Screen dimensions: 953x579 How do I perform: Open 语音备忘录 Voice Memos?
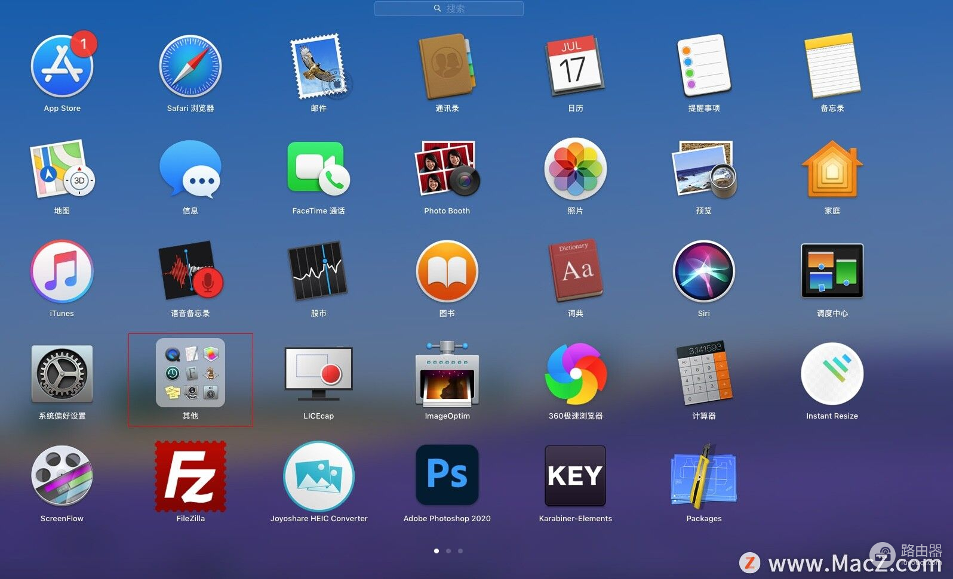coord(190,271)
